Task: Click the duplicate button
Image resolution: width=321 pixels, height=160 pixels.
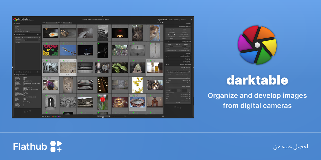Action: pyautogui.click(x=184, y=33)
